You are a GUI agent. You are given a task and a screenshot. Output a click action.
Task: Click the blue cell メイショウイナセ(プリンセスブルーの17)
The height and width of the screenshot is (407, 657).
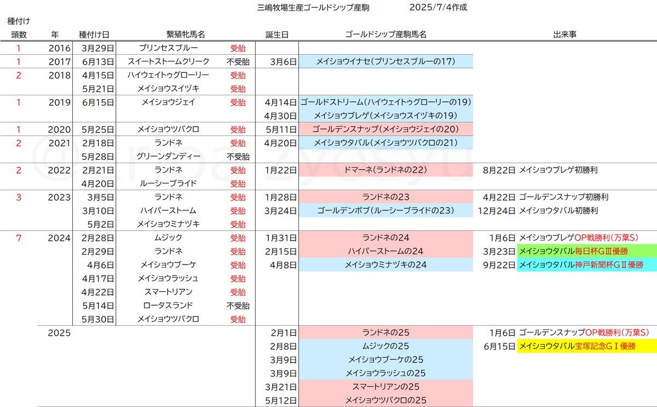point(385,62)
